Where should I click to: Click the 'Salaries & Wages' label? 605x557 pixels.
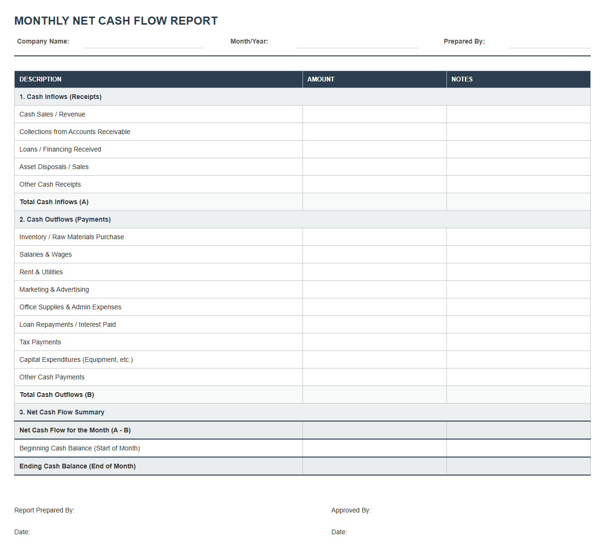coord(45,254)
